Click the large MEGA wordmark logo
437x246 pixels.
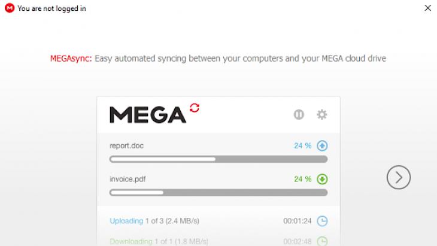(148, 114)
